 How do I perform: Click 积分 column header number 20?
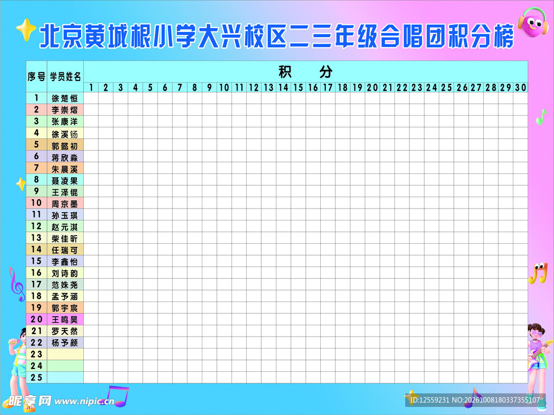pyautogui.click(x=372, y=87)
